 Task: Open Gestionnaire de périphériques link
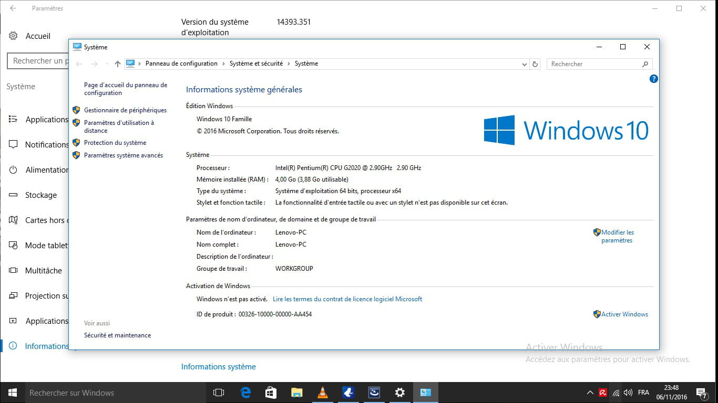pos(125,110)
